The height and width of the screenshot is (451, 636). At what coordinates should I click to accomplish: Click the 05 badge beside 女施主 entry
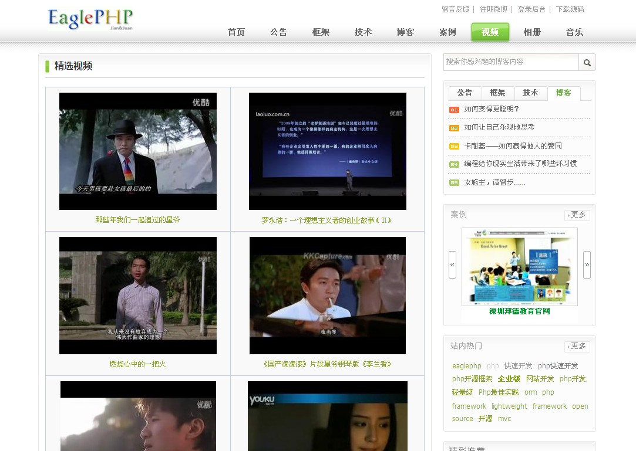[x=454, y=183]
